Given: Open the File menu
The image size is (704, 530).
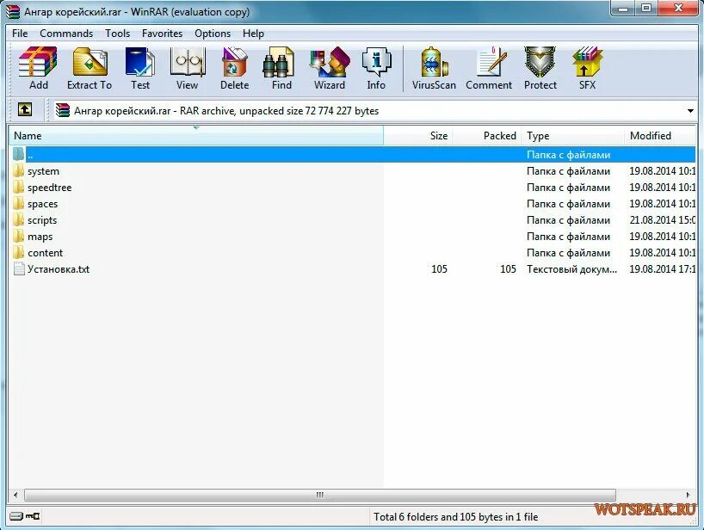Looking at the screenshot, I should coord(20,34).
